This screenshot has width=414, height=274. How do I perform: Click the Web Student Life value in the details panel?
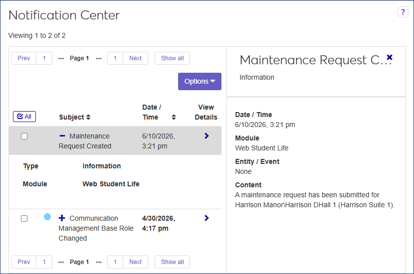pyautogui.click(x=262, y=148)
